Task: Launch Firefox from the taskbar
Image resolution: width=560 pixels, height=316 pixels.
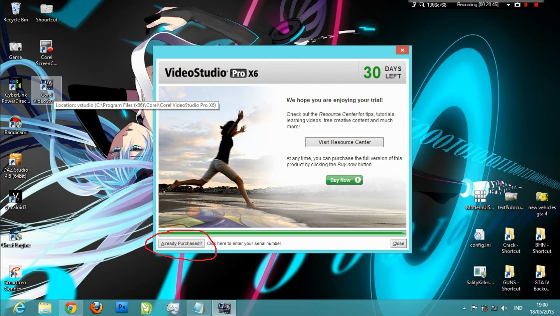Action: pyautogui.click(x=96, y=307)
